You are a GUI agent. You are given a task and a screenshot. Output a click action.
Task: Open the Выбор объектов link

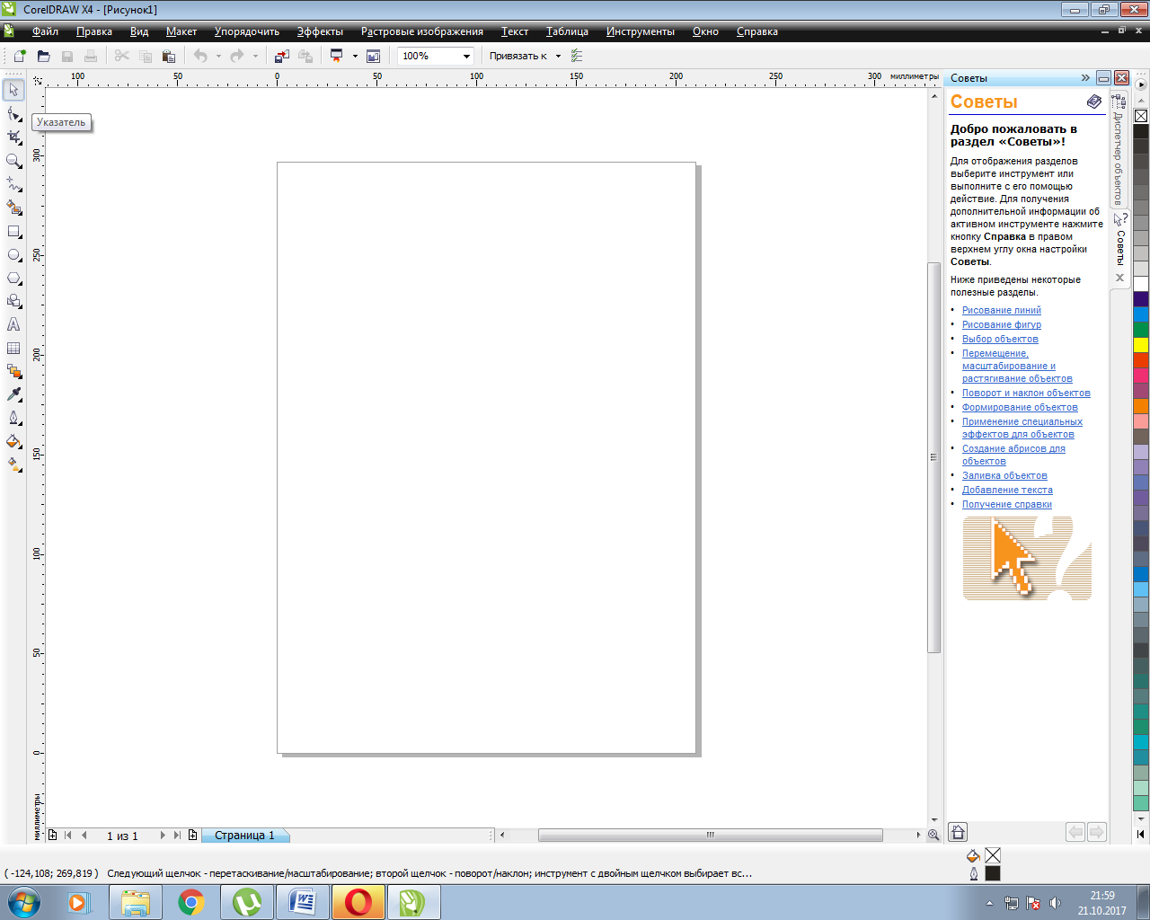click(1000, 339)
